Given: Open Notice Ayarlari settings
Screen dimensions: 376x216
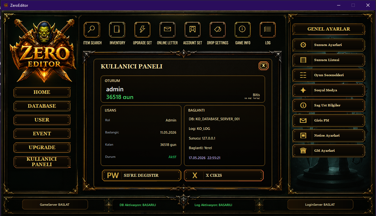Looking at the screenshot, I should [x=328, y=136].
